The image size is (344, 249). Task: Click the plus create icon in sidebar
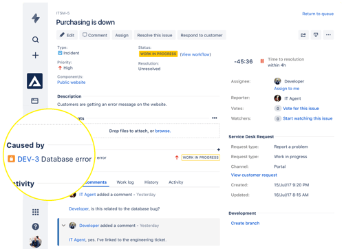[x=35, y=55]
